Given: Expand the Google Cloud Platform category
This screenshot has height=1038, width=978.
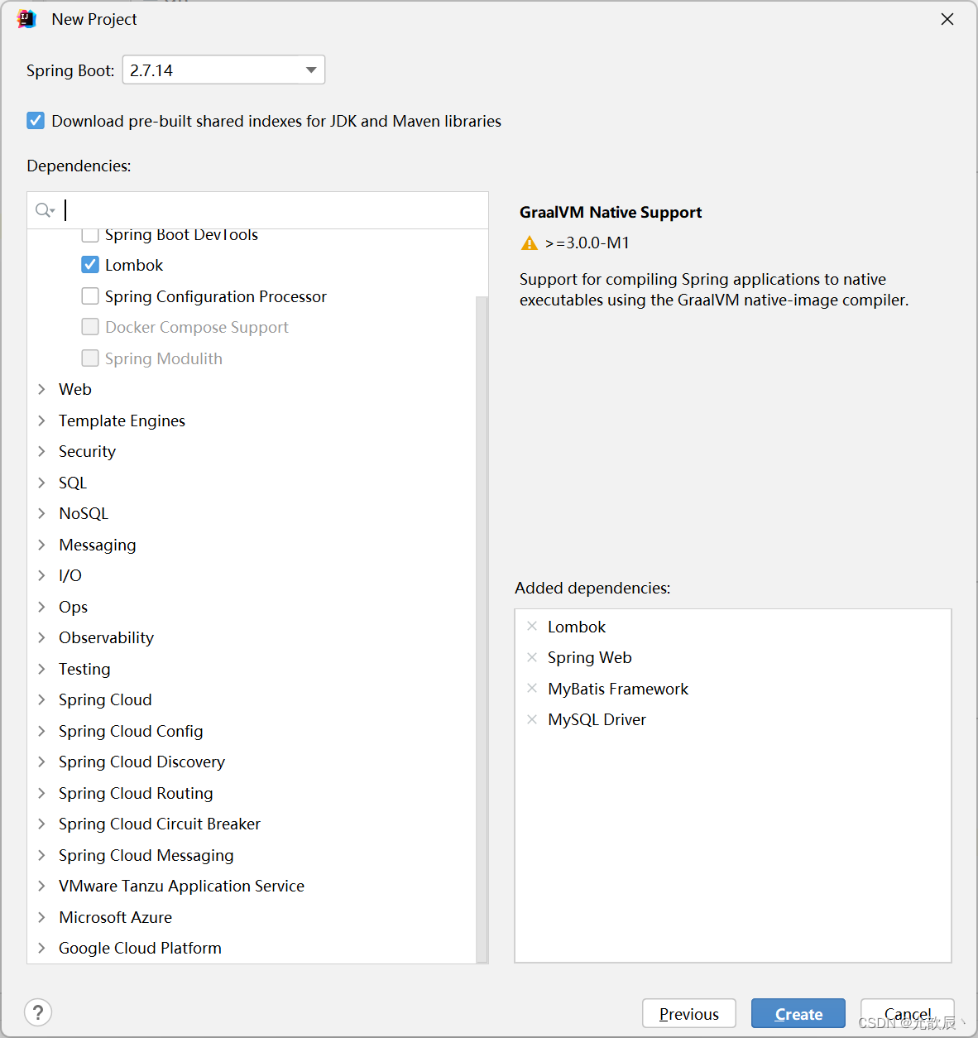Looking at the screenshot, I should click(x=41, y=948).
